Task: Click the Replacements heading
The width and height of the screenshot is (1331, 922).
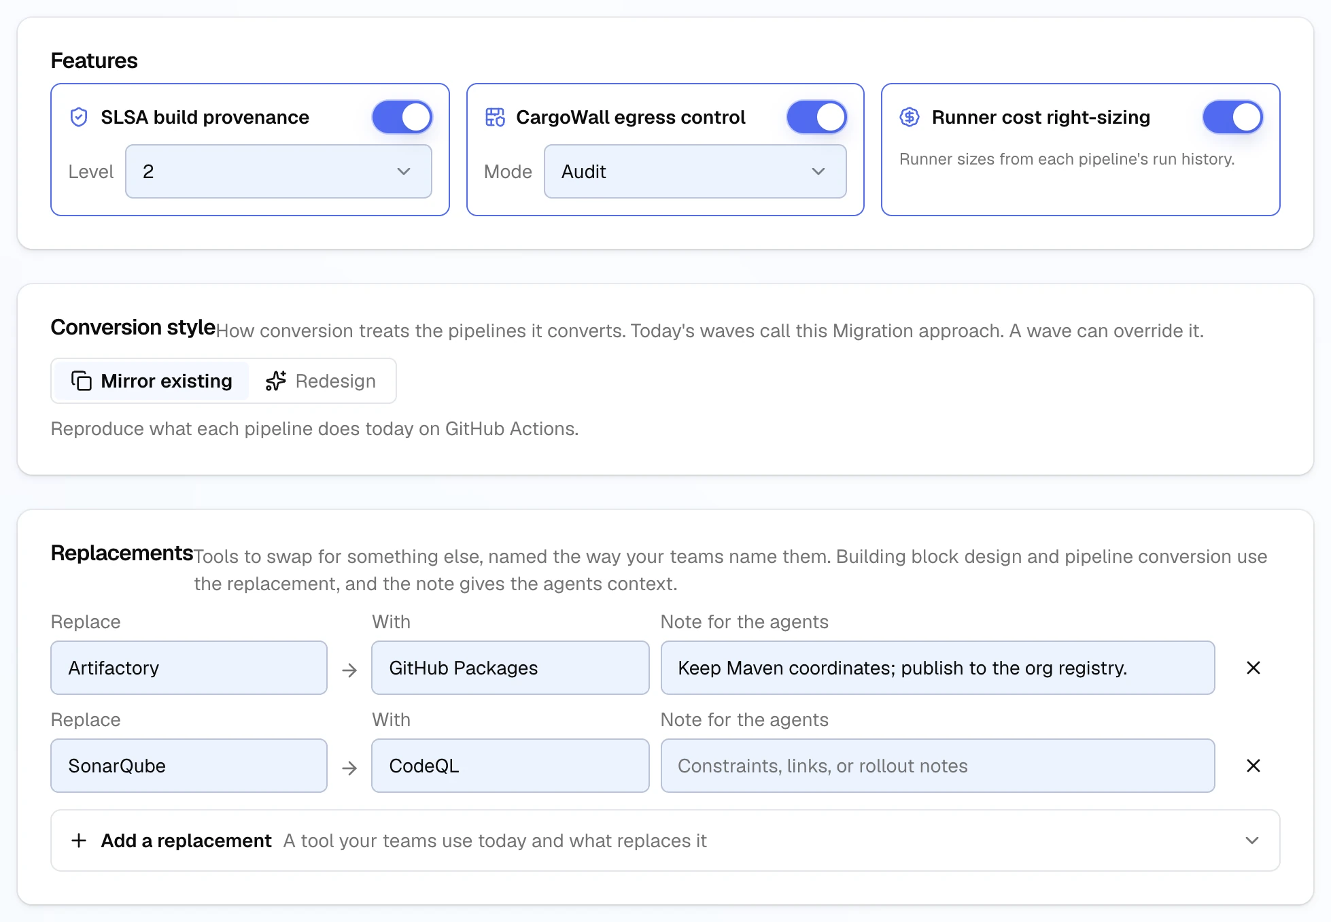Action: (122, 553)
